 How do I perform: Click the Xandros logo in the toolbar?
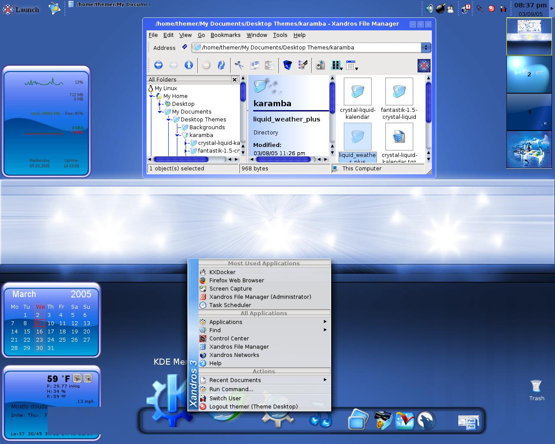coord(424,65)
